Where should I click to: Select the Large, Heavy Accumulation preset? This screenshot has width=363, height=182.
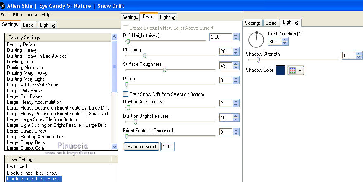tap(34, 102)
